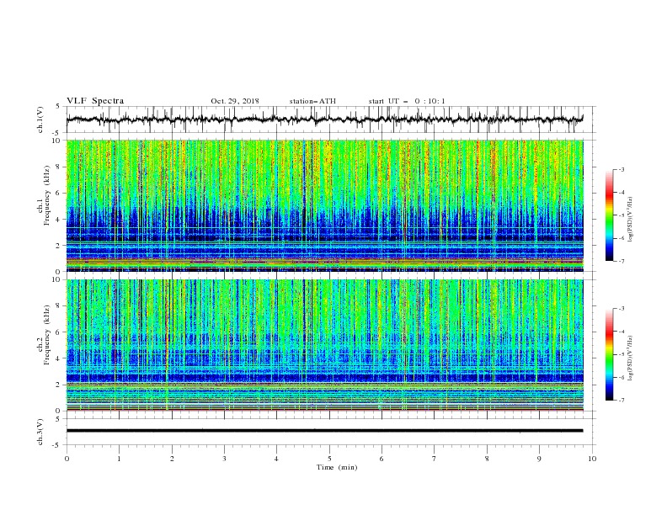Click the "ch.1(V)" axis label
Viewport: 667px width, 515px height.
(40, 119)
